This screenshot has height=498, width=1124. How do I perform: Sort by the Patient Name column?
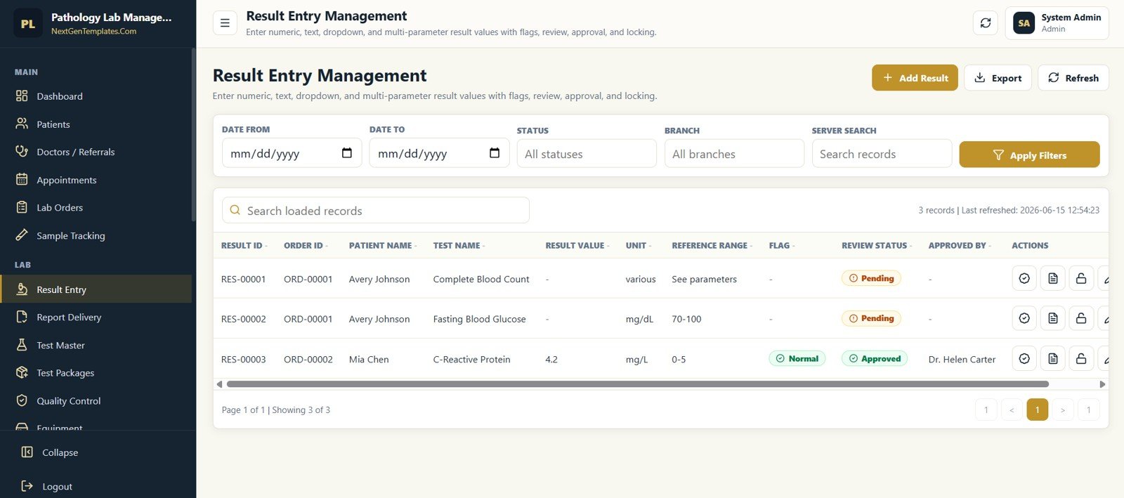click(x=383, y=245)
